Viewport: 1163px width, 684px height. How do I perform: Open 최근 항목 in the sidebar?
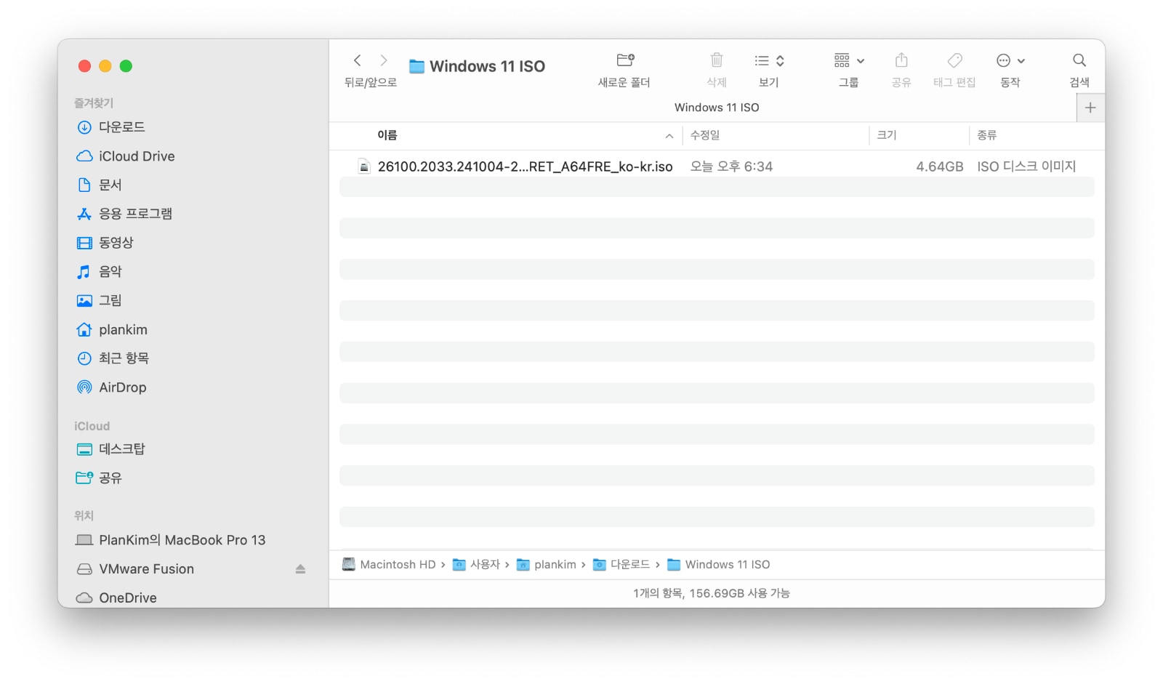(x=124, y=358)
